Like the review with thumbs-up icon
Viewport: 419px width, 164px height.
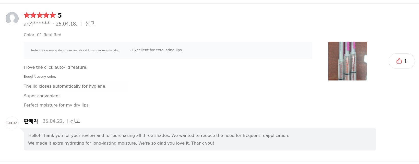399,61
